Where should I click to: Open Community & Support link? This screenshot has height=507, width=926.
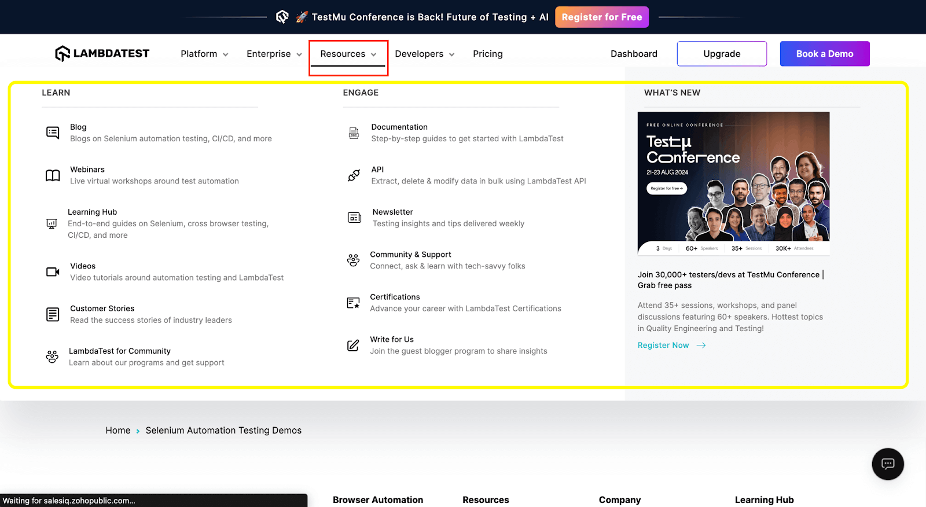click(x=410, y=255)
